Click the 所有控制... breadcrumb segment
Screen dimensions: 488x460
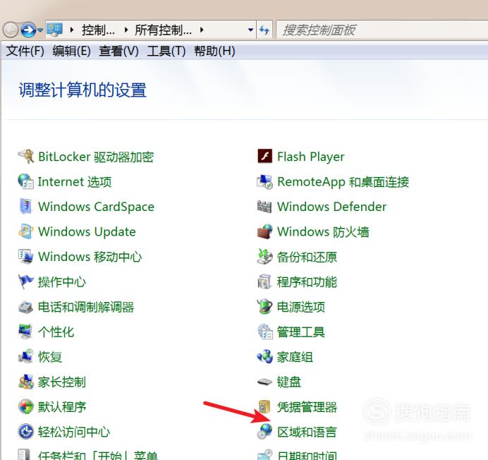tap(163, 30)
